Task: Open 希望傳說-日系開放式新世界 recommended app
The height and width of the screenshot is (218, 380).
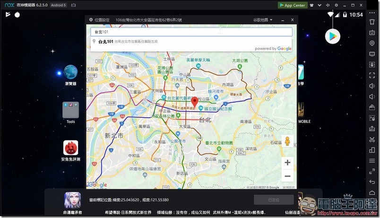Action: tap(128, 212)
